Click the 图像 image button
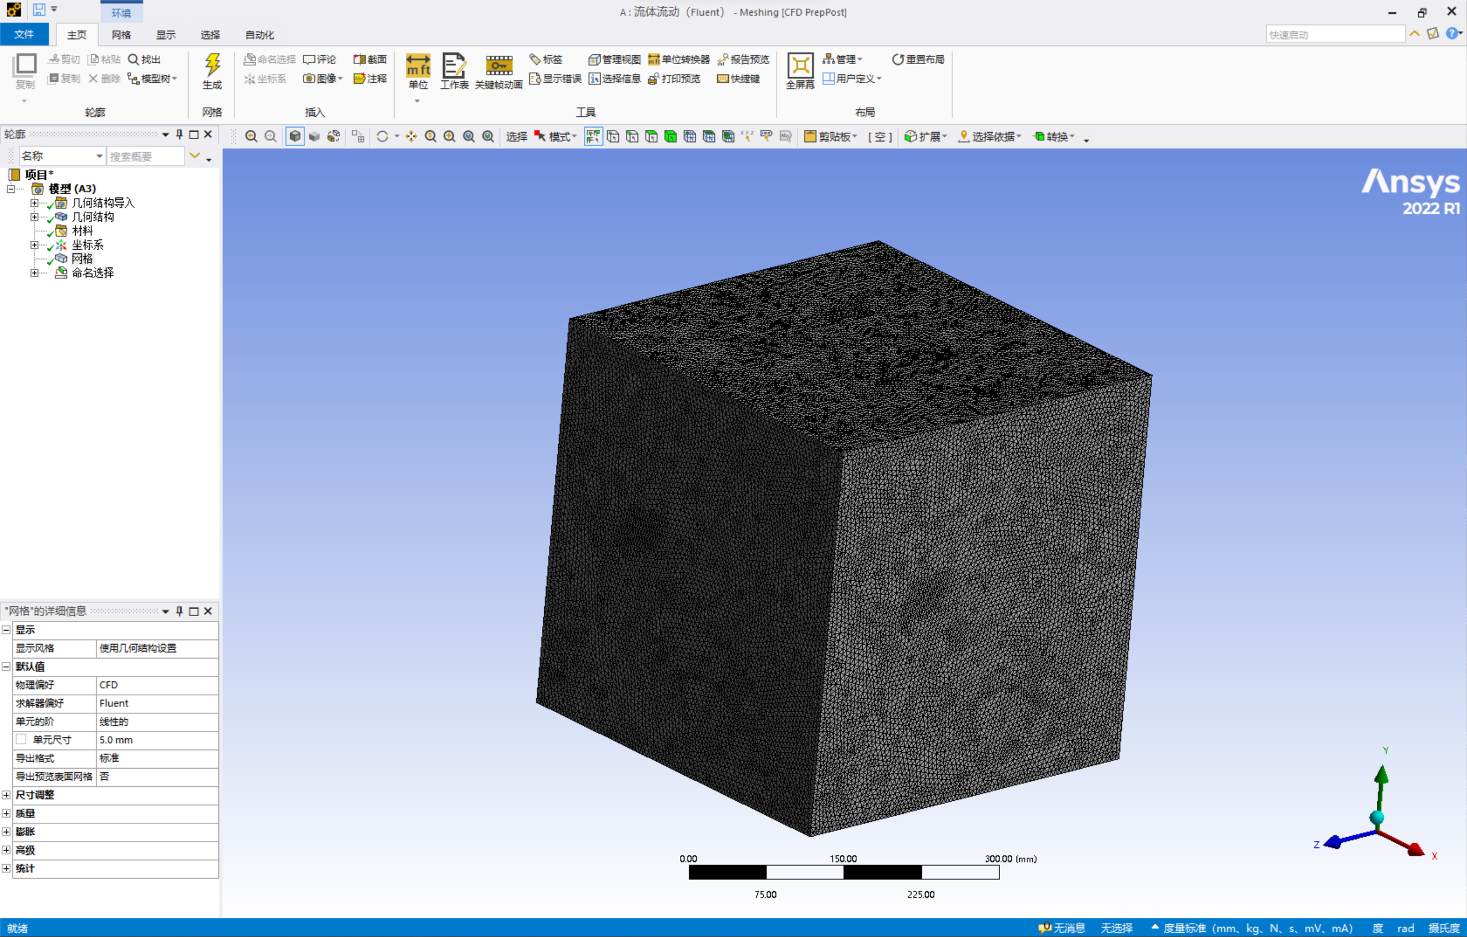 tap(324, 79)
